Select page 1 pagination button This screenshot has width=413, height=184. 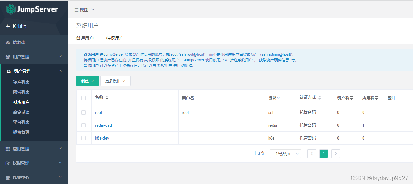(324, 154)
